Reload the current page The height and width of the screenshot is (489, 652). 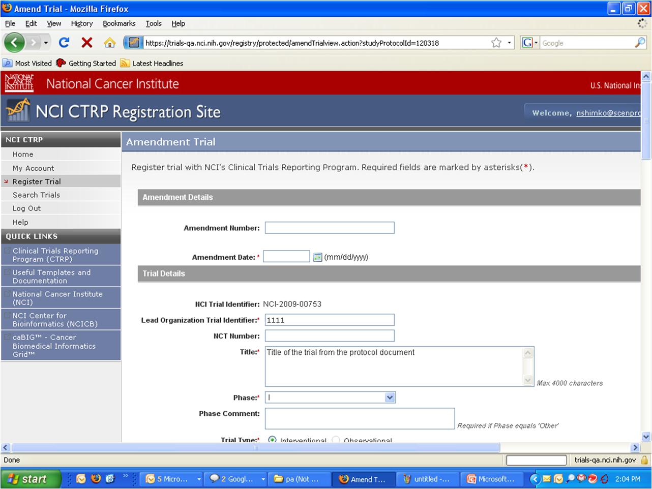pyautogui.click(x=64, y=43)
